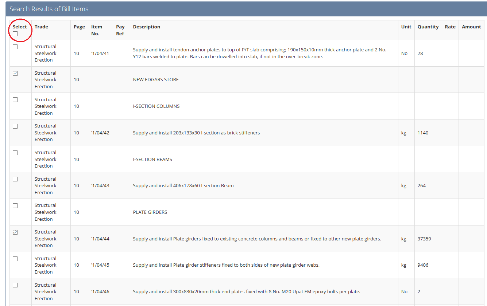Check the box for item '1/04/42
This screenshot has width=487, height=306.
[x=15, y=126]
